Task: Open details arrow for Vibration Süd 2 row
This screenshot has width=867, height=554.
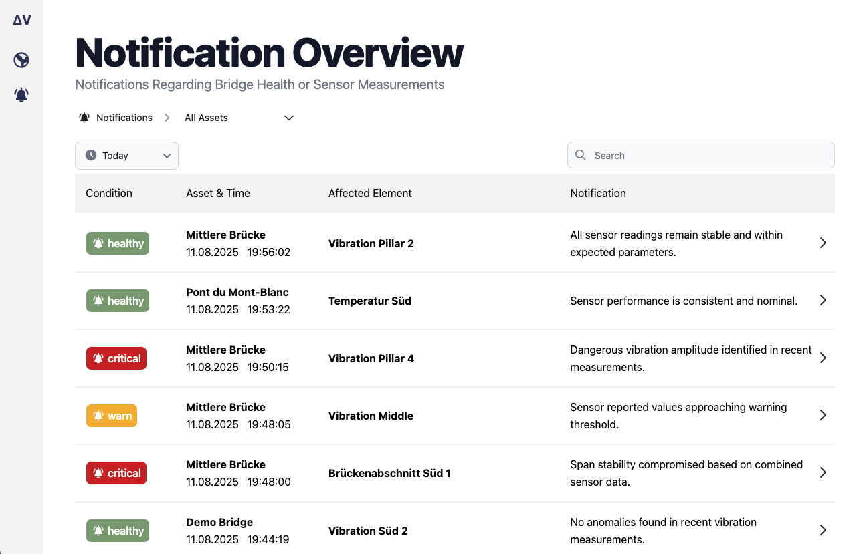Action: (823, 531)
